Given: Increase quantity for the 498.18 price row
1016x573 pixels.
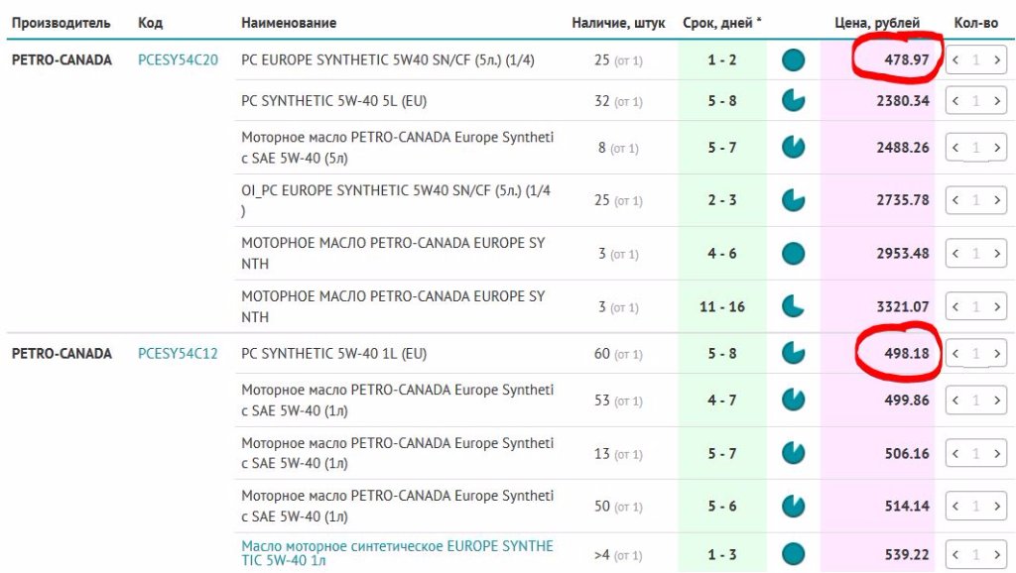Looking at the screenshot, I should coord(997,354).
